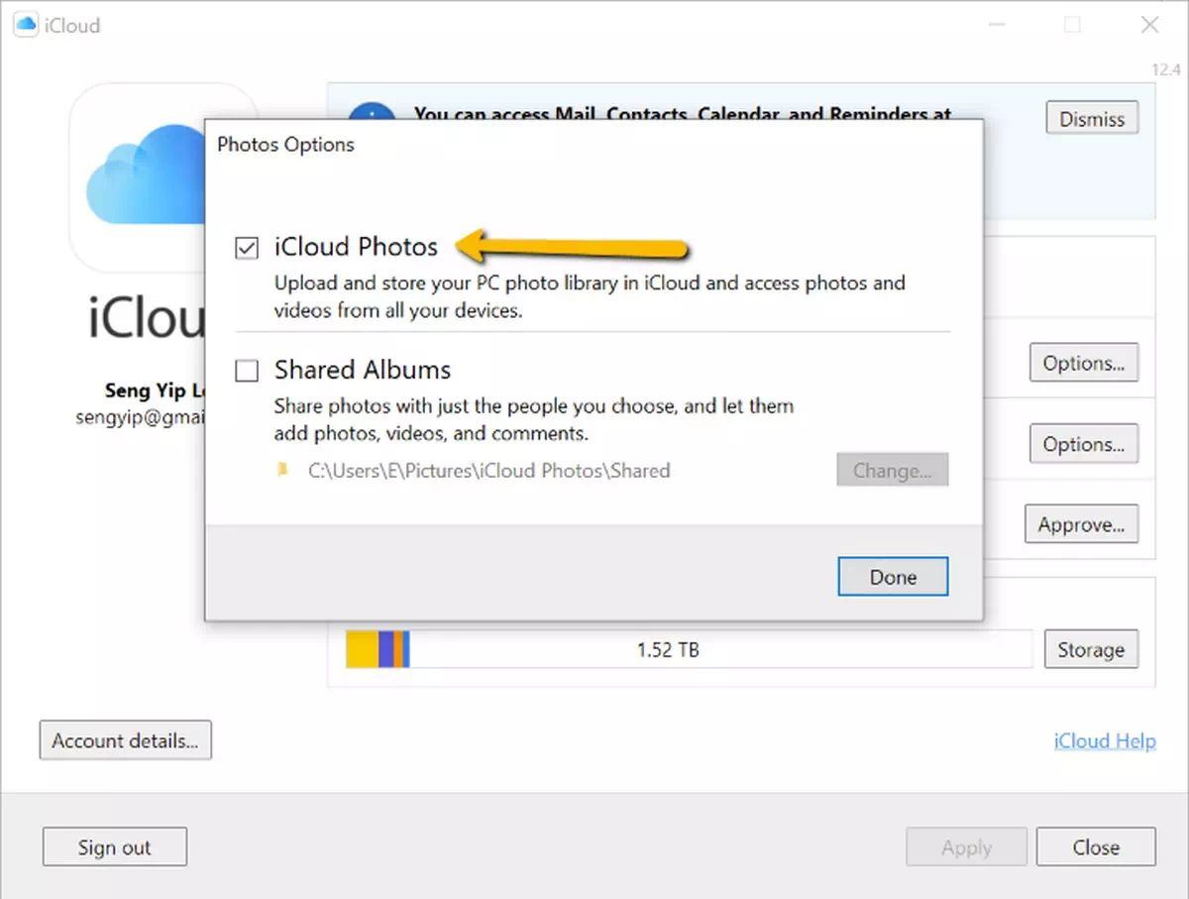
Task: Open the iCloud Help link
Action: tap(1105, 740)
